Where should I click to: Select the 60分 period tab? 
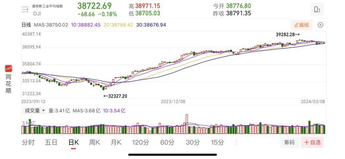point(167,142)
